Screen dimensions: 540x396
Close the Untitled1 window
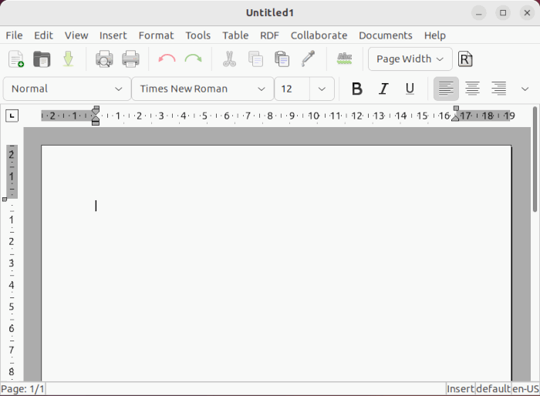(x=527, y=13)
